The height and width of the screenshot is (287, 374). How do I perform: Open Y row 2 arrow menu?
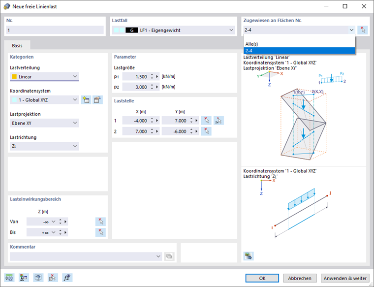(x=196, y=131)
